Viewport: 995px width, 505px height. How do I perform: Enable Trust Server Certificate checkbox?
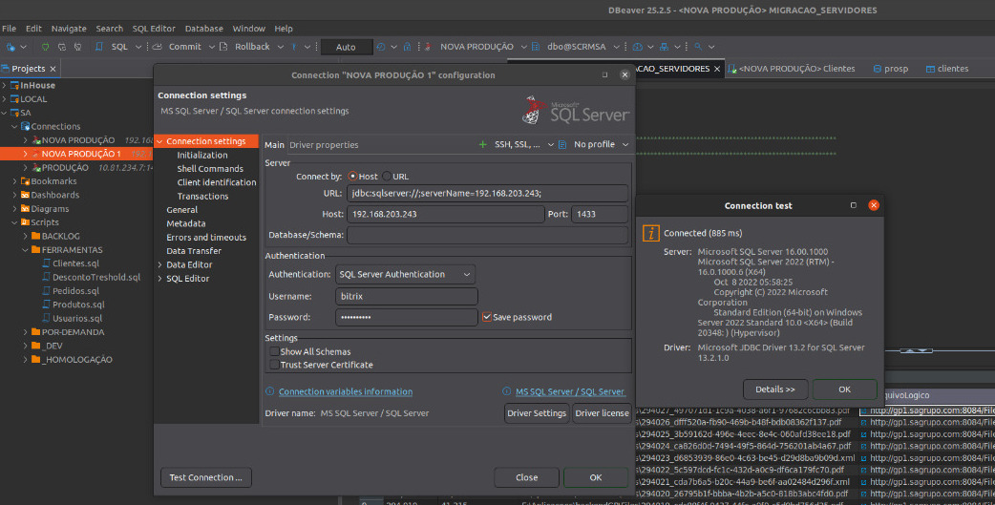point(274,365)
